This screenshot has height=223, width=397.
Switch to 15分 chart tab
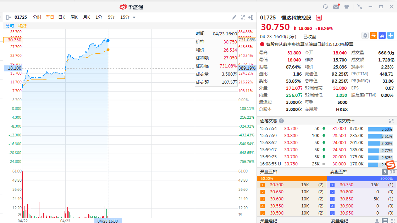click(x=125, y=17)
